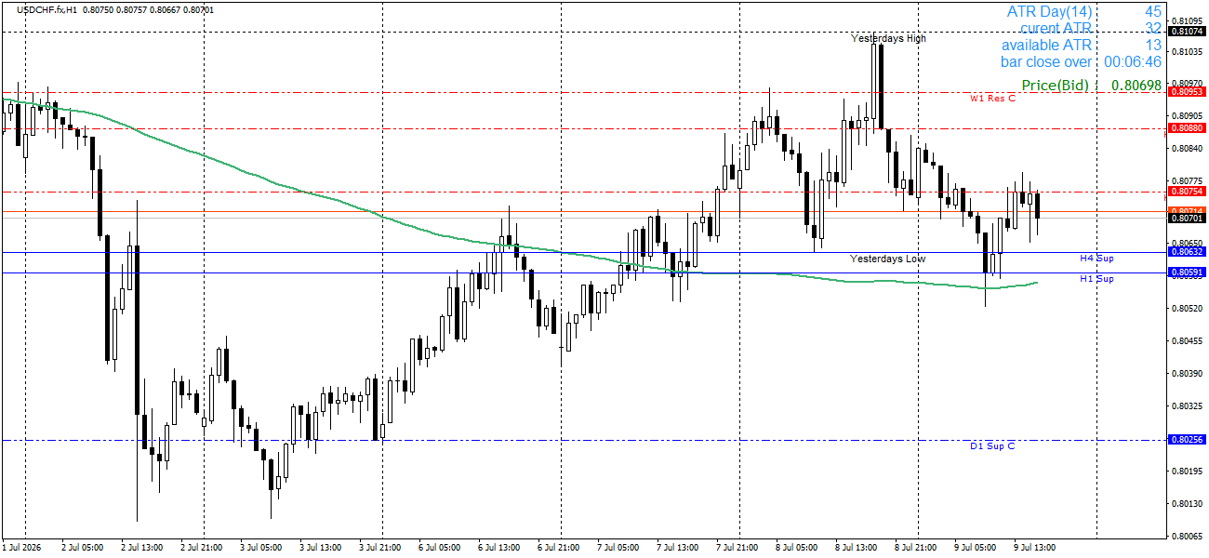Select the "ATR Day(14)" label
1209x558 pixels.
click(x=1050, y=11)
